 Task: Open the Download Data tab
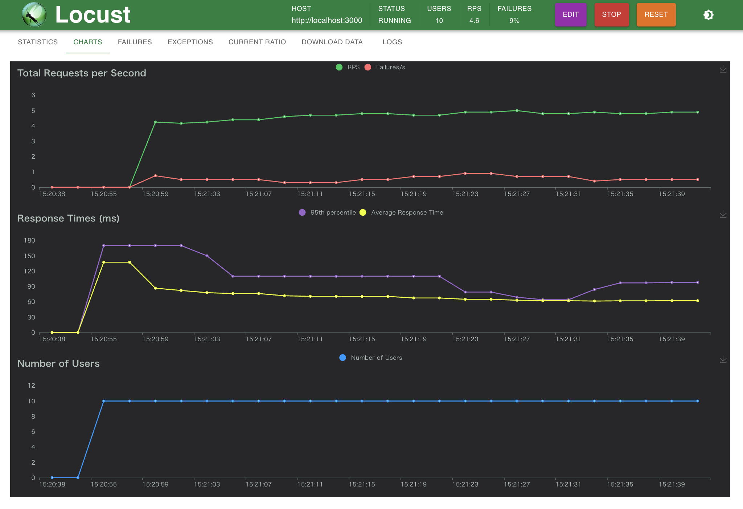[332, 42]
